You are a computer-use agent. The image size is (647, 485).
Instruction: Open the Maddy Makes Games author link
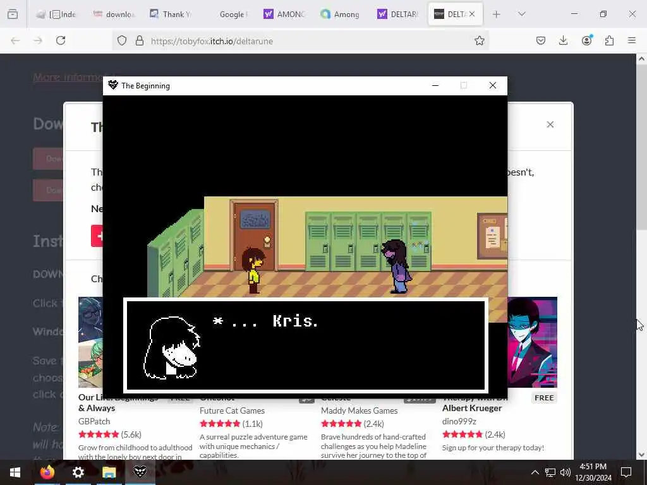coord(359,410)
